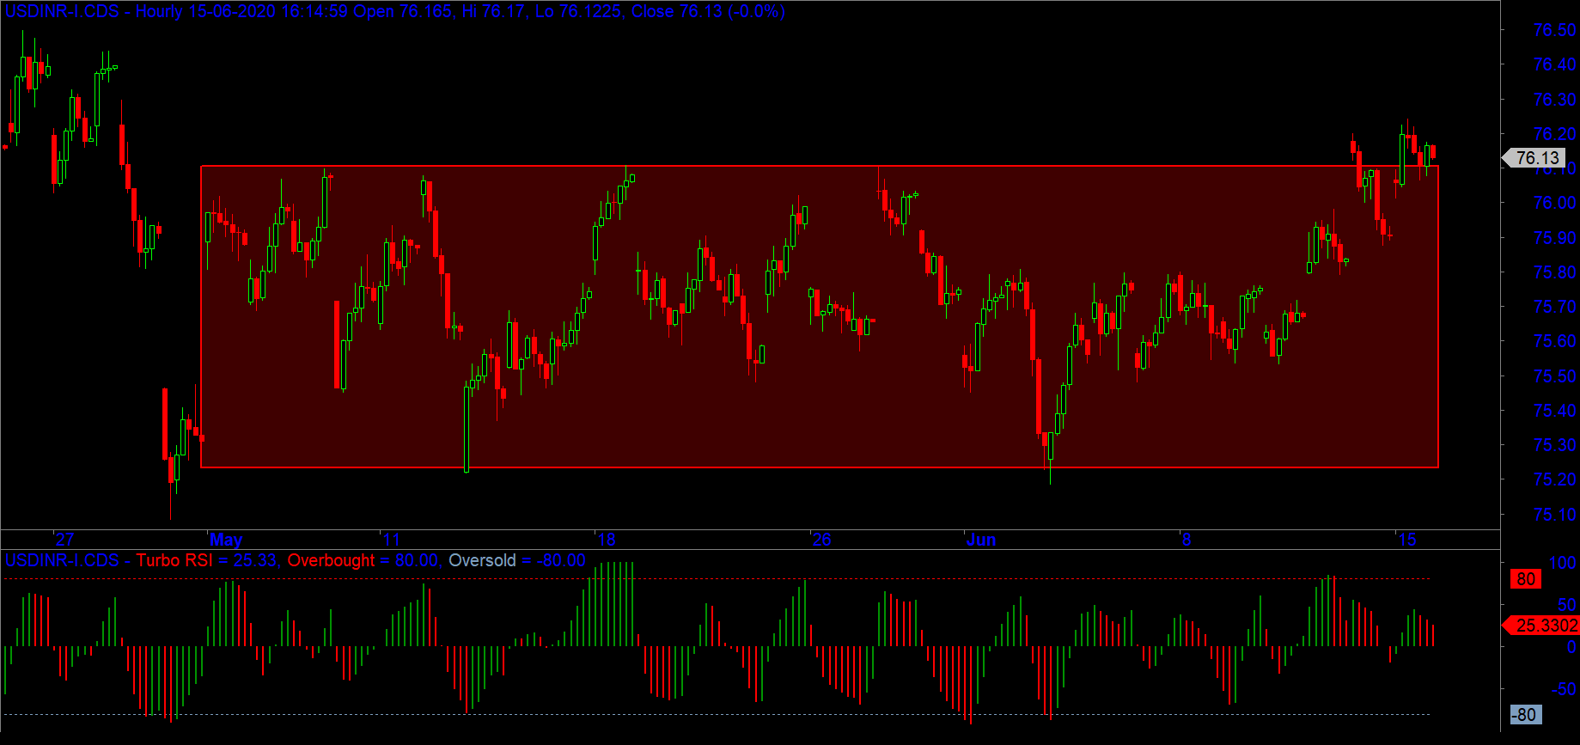Click the 75.10 price axis label

coord(1554,515)
